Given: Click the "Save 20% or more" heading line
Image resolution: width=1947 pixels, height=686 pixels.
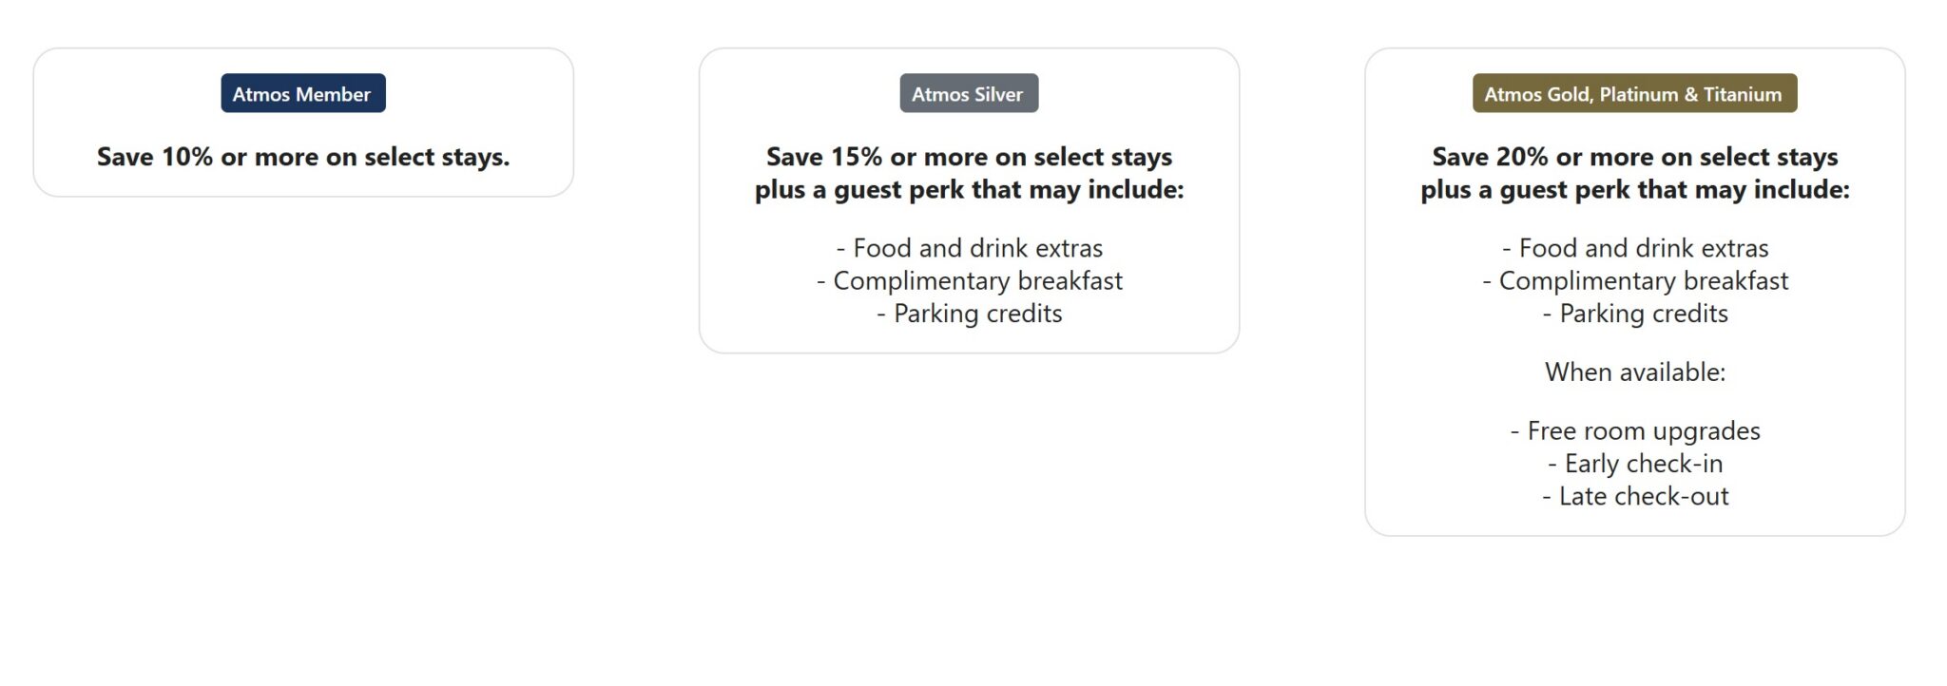Looking at the screenshot, I should pos(1634,157).
